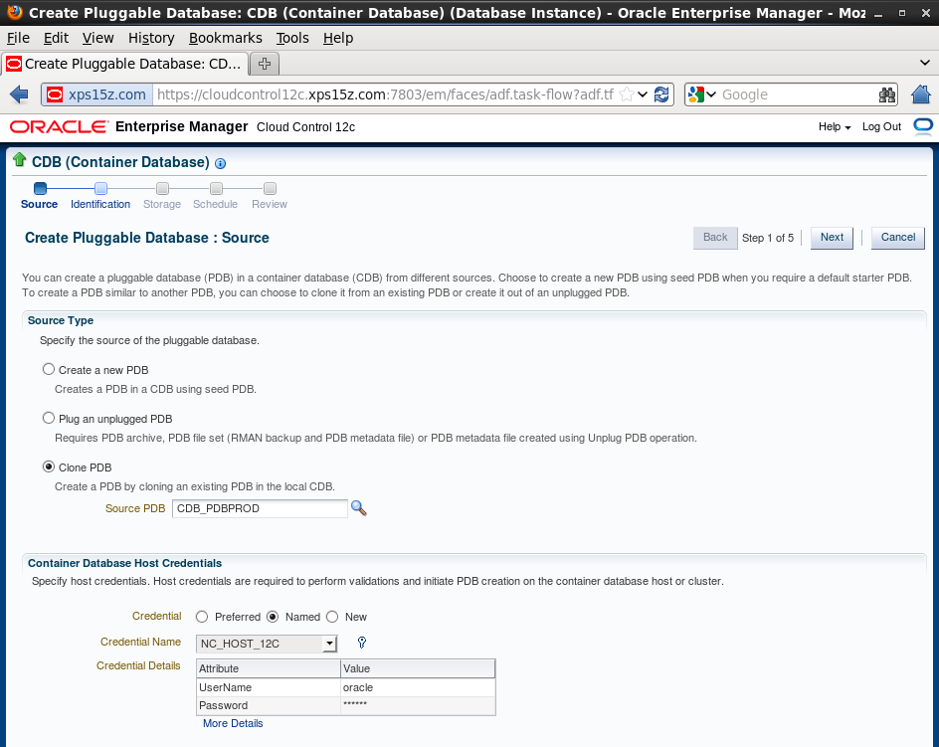Screen dimensions: 939x747
Task: Click the key icon beside Credential Name
Action: 362,643
